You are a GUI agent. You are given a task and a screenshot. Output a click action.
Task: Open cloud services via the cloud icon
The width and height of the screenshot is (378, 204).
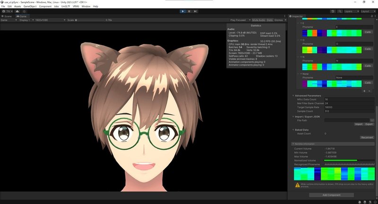[17, 11]
